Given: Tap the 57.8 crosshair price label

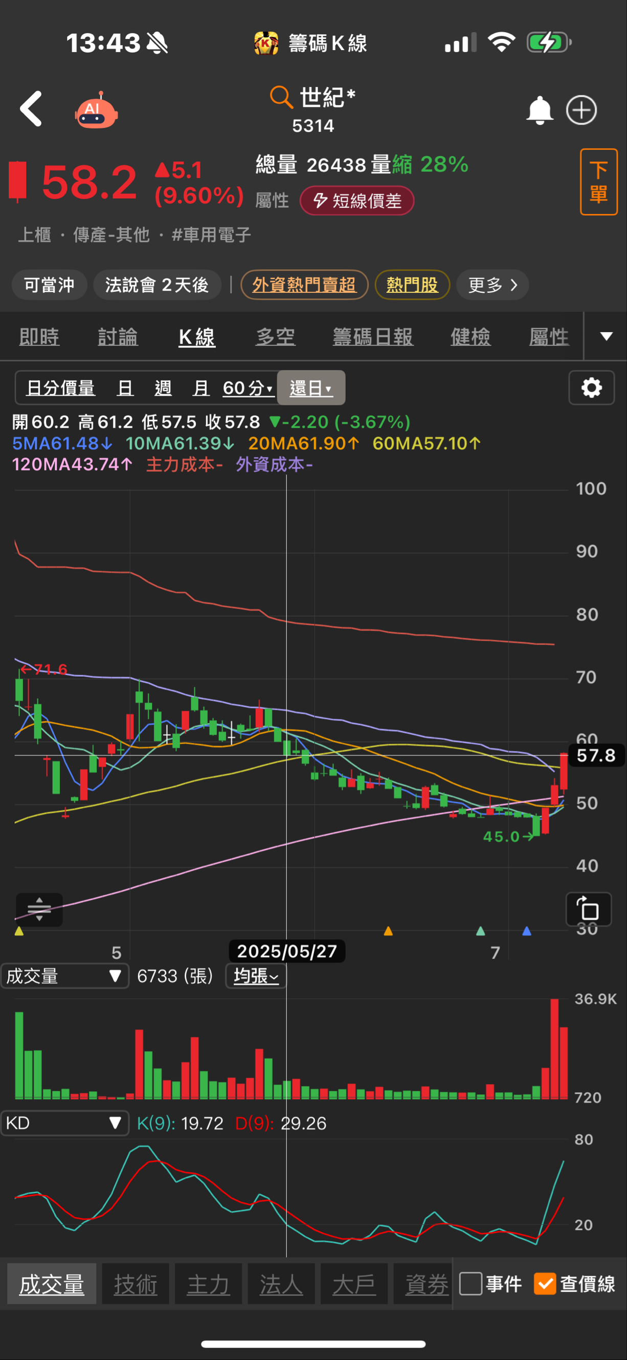Looking at the screenshot, I should (x=597, y=755).
